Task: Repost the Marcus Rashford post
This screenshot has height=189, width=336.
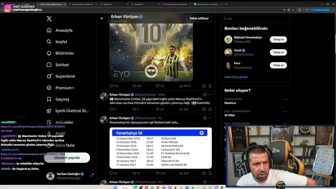Action: [136, 109]
